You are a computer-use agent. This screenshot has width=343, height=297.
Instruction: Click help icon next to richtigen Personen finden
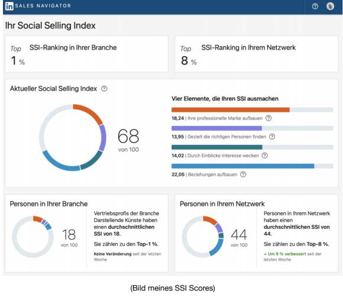[x=272, y=137]
